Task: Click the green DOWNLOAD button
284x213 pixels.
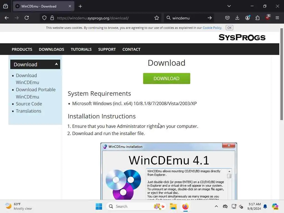Action: (167, 78)
